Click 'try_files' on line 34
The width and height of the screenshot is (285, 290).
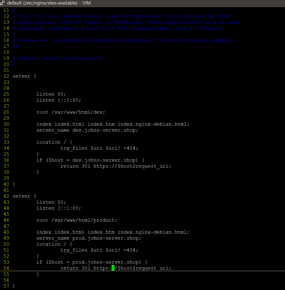pos(74,148)
